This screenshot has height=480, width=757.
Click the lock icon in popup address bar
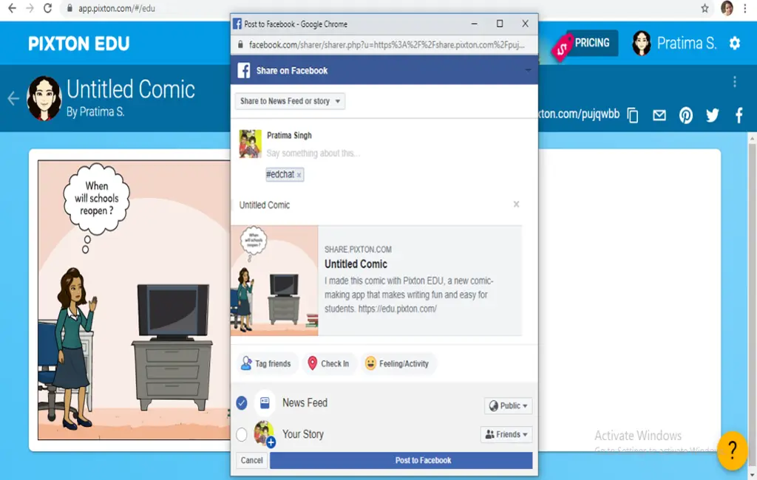tap(240, 45)
